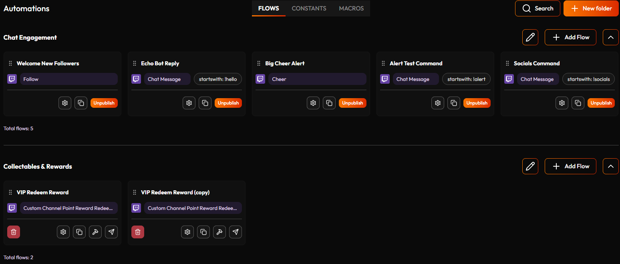Open settings gear on Socials Command
This screenshot has height=264, width=620.
coord(562,103)
